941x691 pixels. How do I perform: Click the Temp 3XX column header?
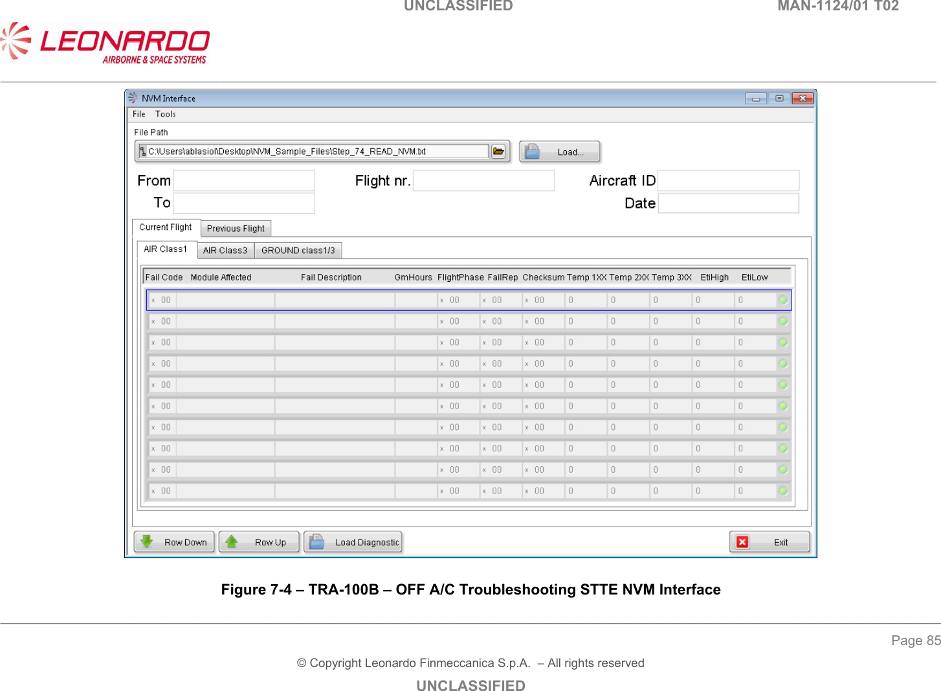tap(672, 277)
